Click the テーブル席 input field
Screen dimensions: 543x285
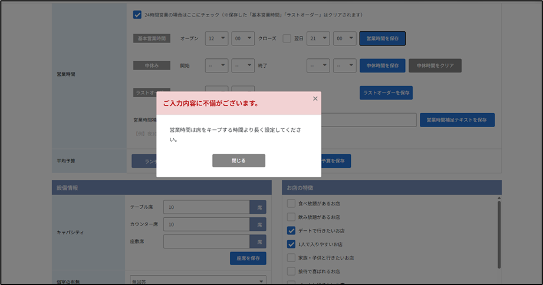pyautogui.click(x=206, y=207)
